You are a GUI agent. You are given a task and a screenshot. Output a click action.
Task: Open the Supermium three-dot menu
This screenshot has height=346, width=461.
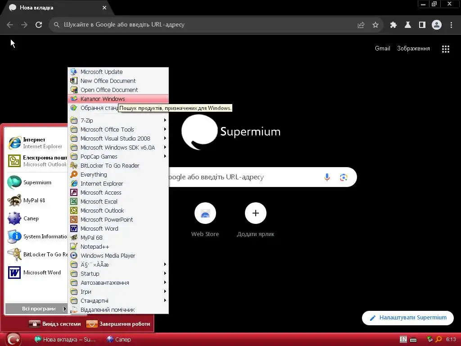451,25
